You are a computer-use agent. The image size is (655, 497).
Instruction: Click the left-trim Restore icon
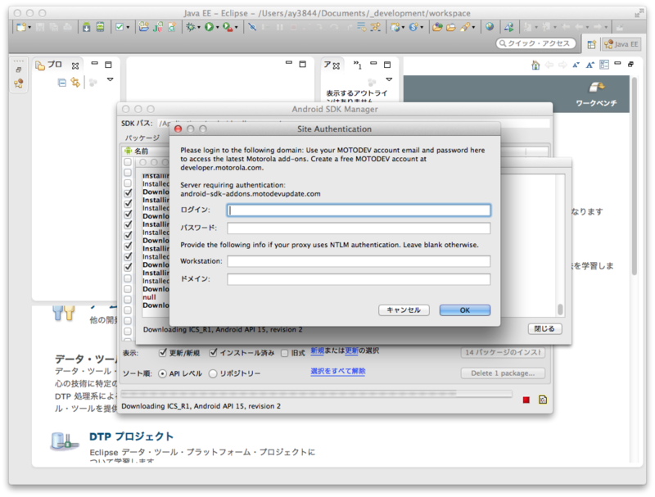click(x=18, y=70)
